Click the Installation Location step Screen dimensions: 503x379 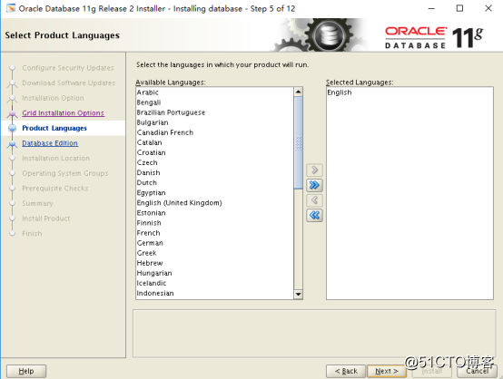(55, 159)
